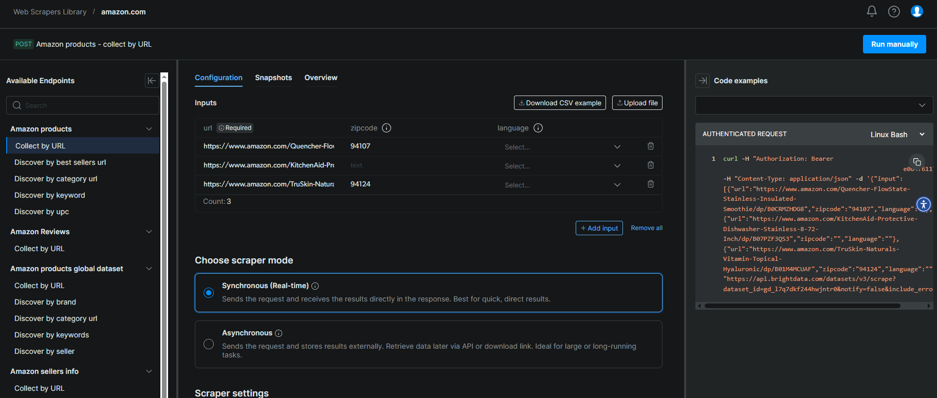Collapse the Amazon Reviews group
937x398 pixels.
click(149, 232)
